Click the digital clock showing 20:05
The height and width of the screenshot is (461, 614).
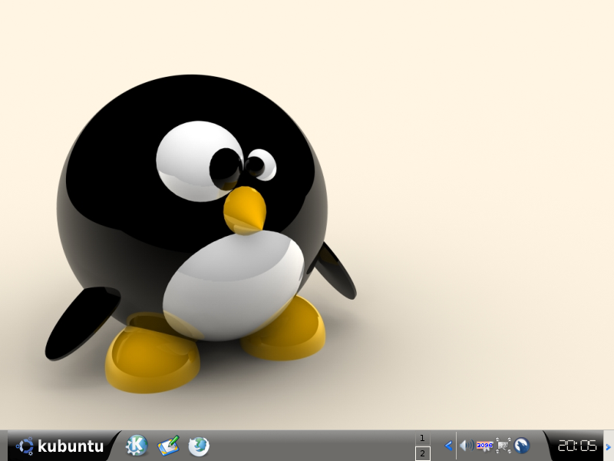pyautogui.click(x=577, y=446)
